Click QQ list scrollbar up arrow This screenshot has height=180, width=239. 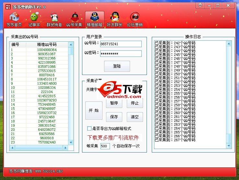click(71, 45)
